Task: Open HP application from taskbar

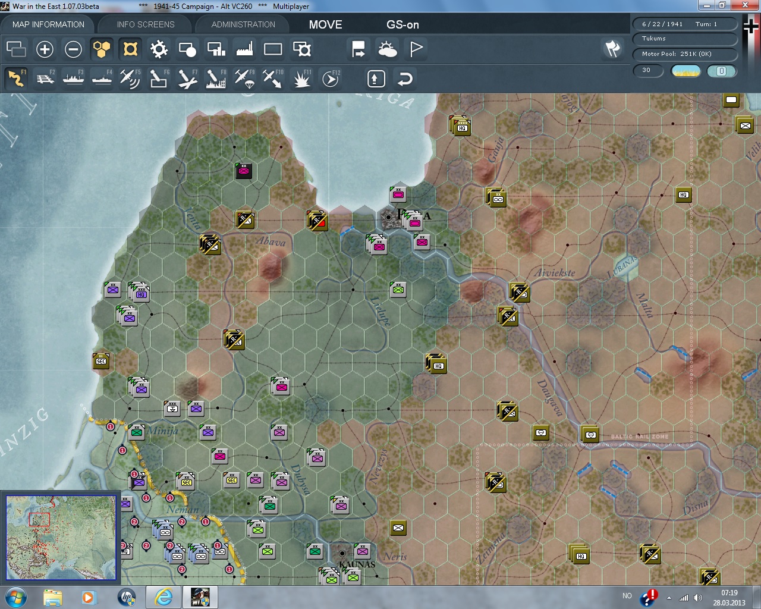Action: point(126,597)
